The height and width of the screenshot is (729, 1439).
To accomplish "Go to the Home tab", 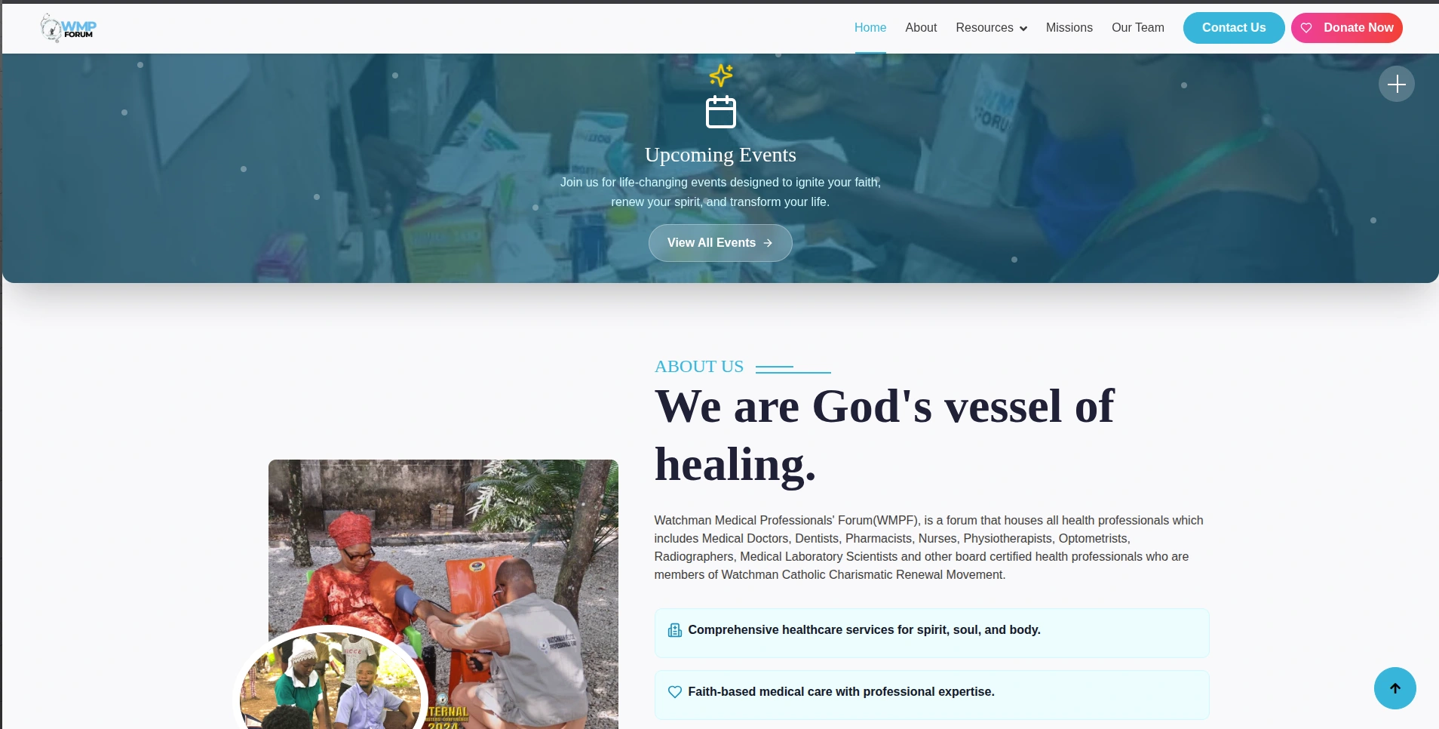I will click(870, 28).
